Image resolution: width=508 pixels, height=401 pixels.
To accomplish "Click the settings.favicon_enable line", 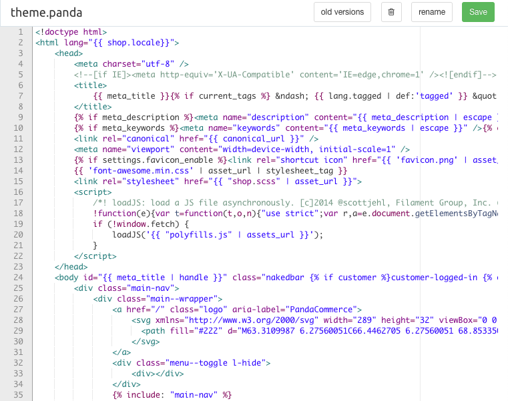I will (x=286, y=160).
